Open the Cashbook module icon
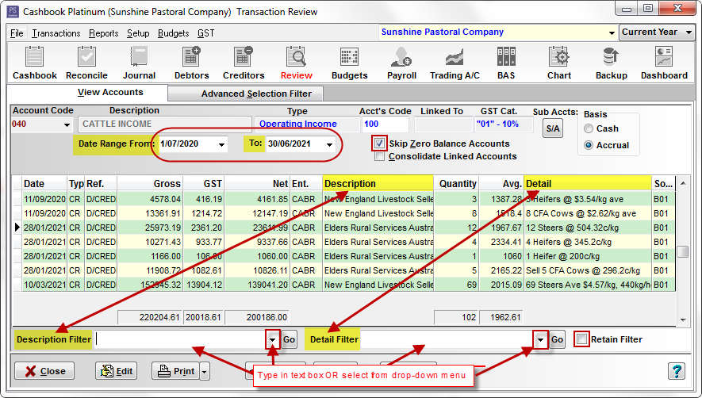The width and height of the screenshot is (702, 398). point(34,63)
